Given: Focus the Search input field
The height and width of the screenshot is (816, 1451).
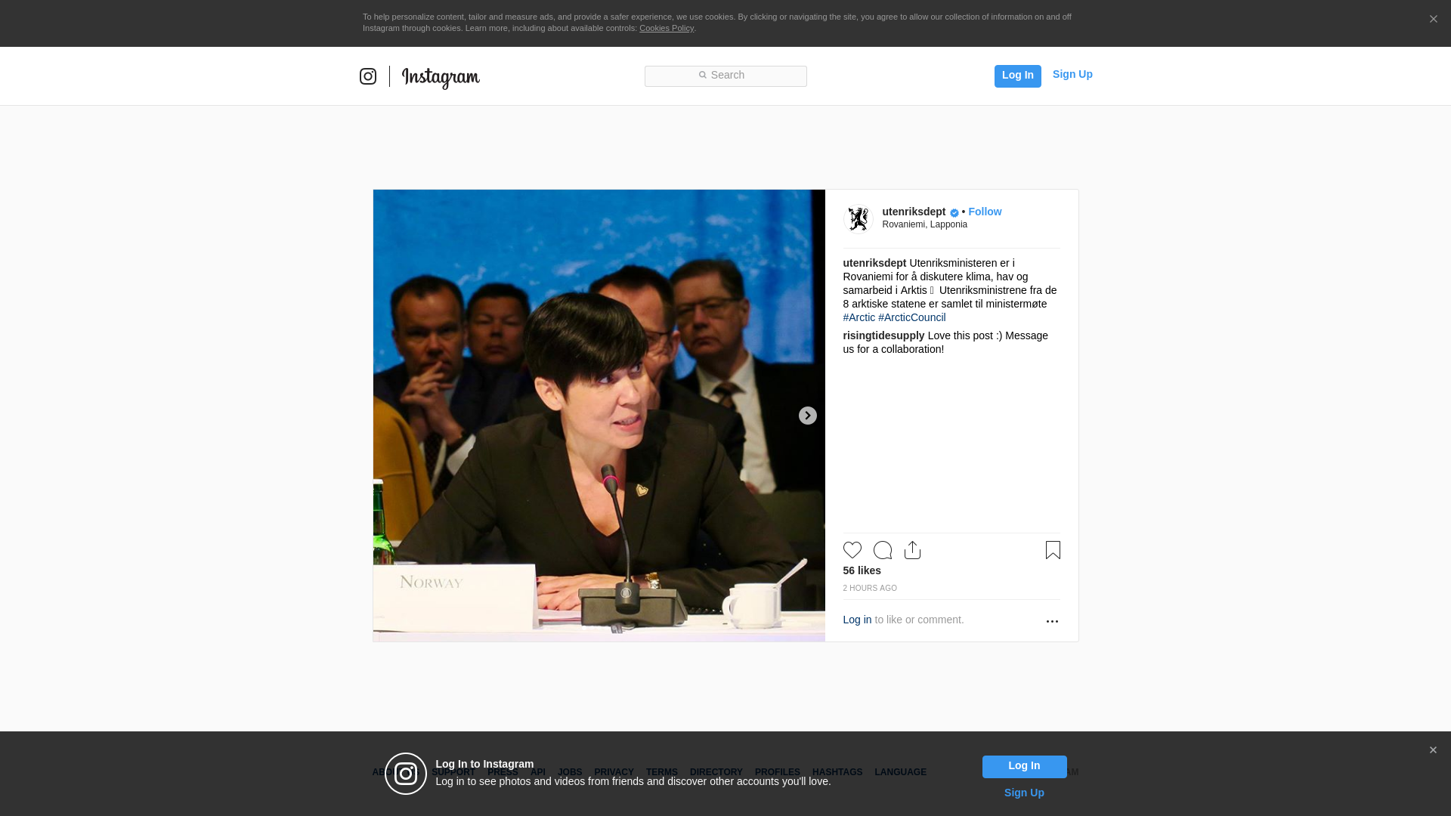Looking at the screenshot, I should point(725,76).
